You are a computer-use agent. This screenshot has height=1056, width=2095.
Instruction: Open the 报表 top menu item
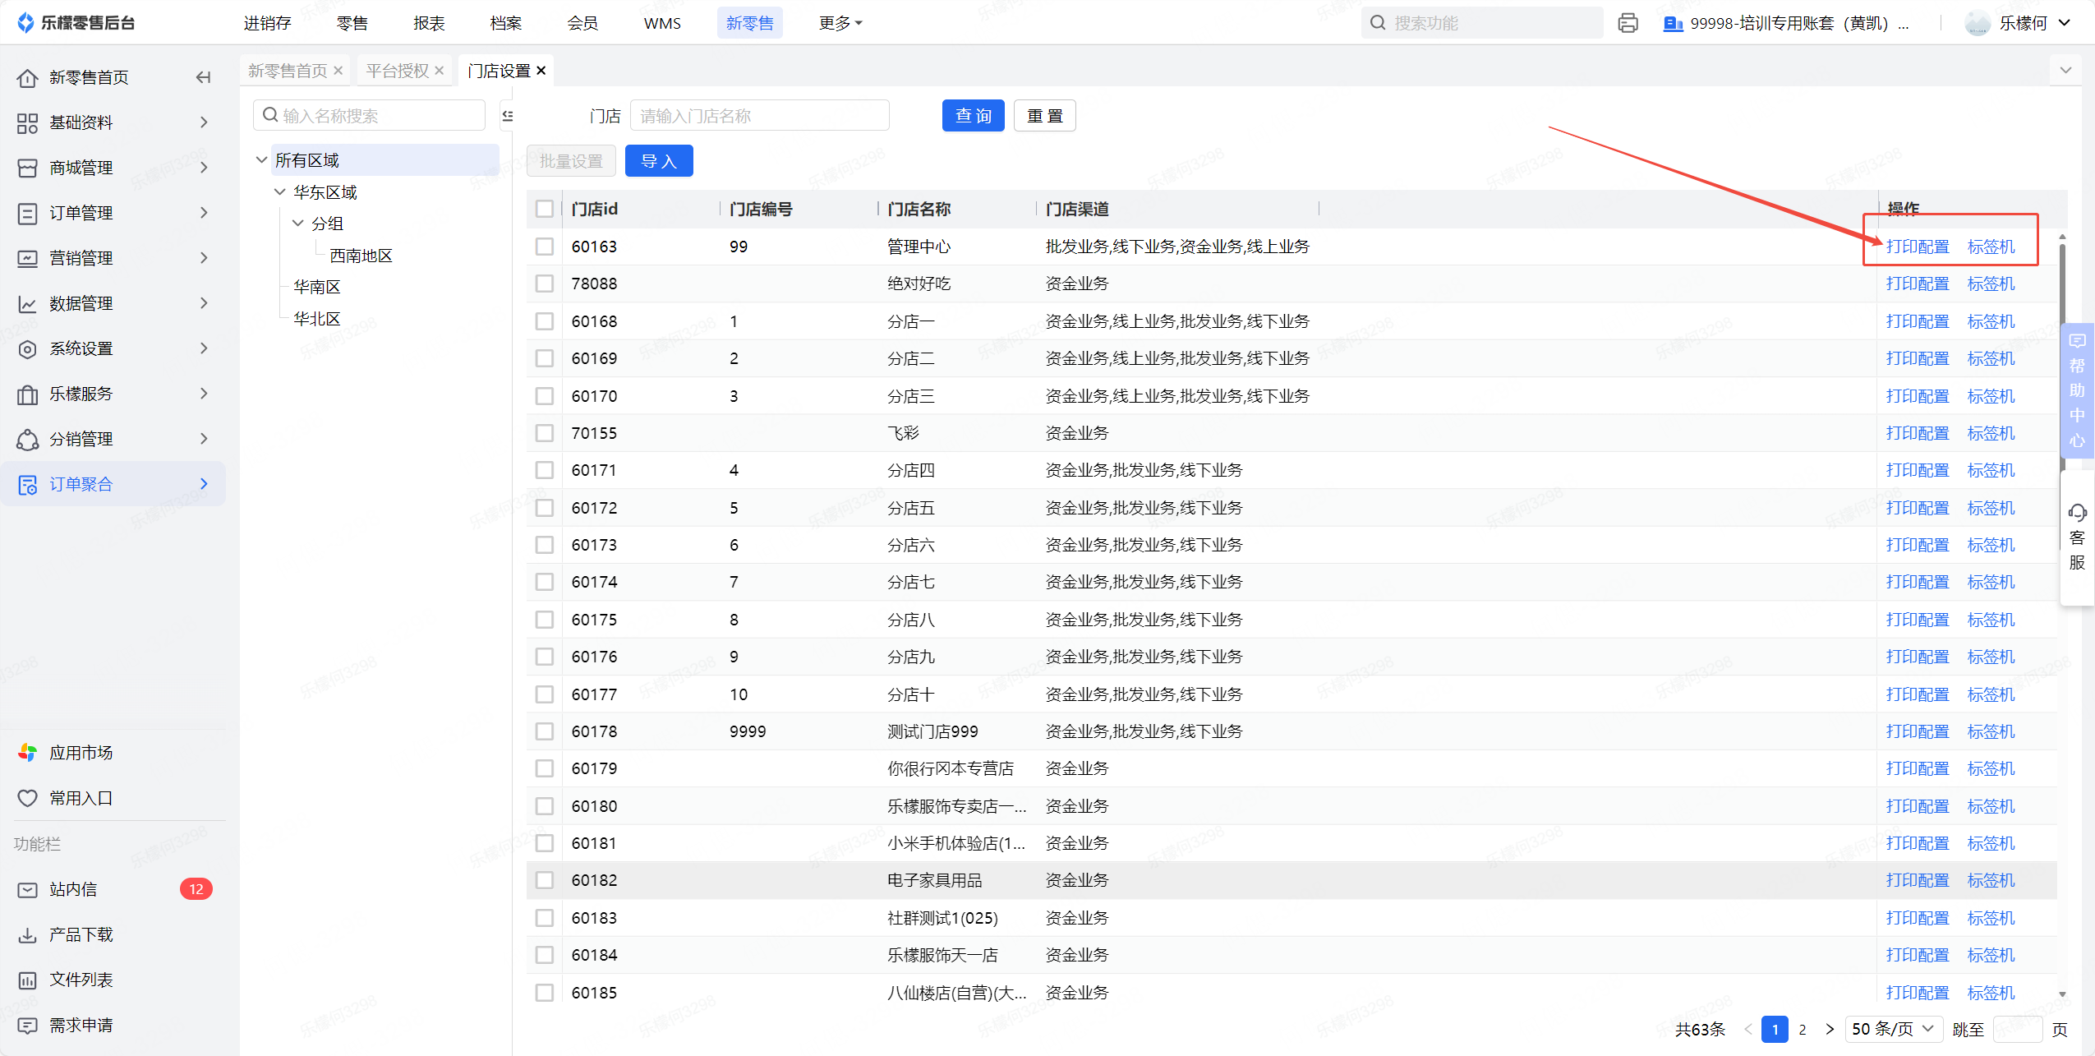coord(429,23)
